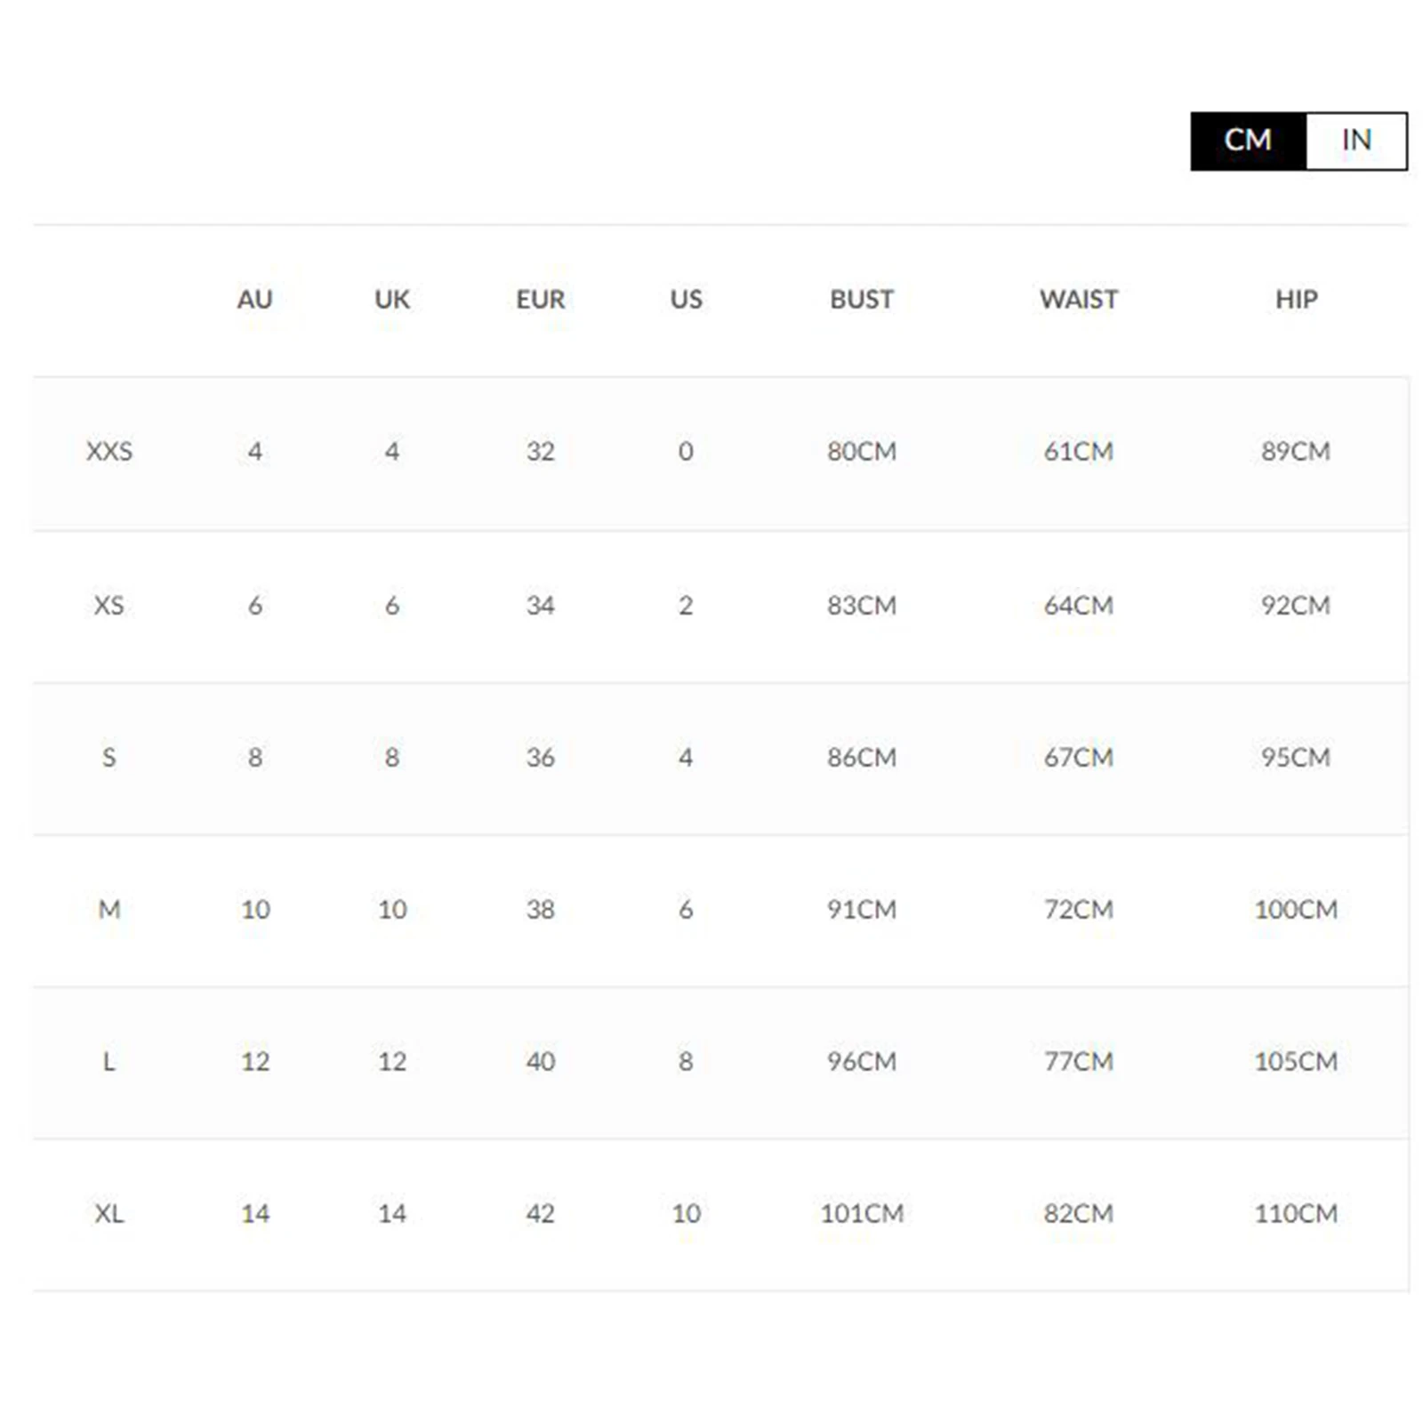Select the CM unit toggle

(x=1247, y=141)
